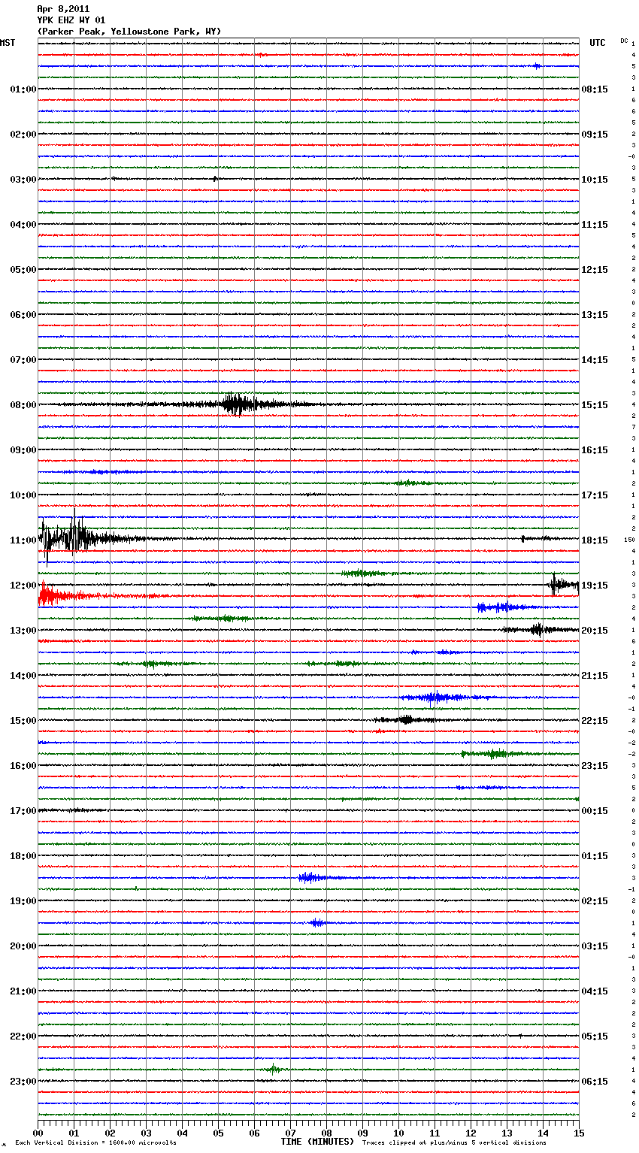Click the "(Parker Peak, Yellowstone Park, WY)" title

tap(129, 31)
